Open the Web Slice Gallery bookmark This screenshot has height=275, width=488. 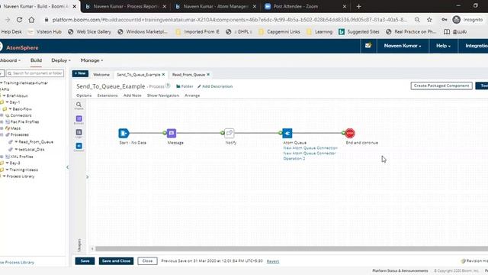click(90, 31)
